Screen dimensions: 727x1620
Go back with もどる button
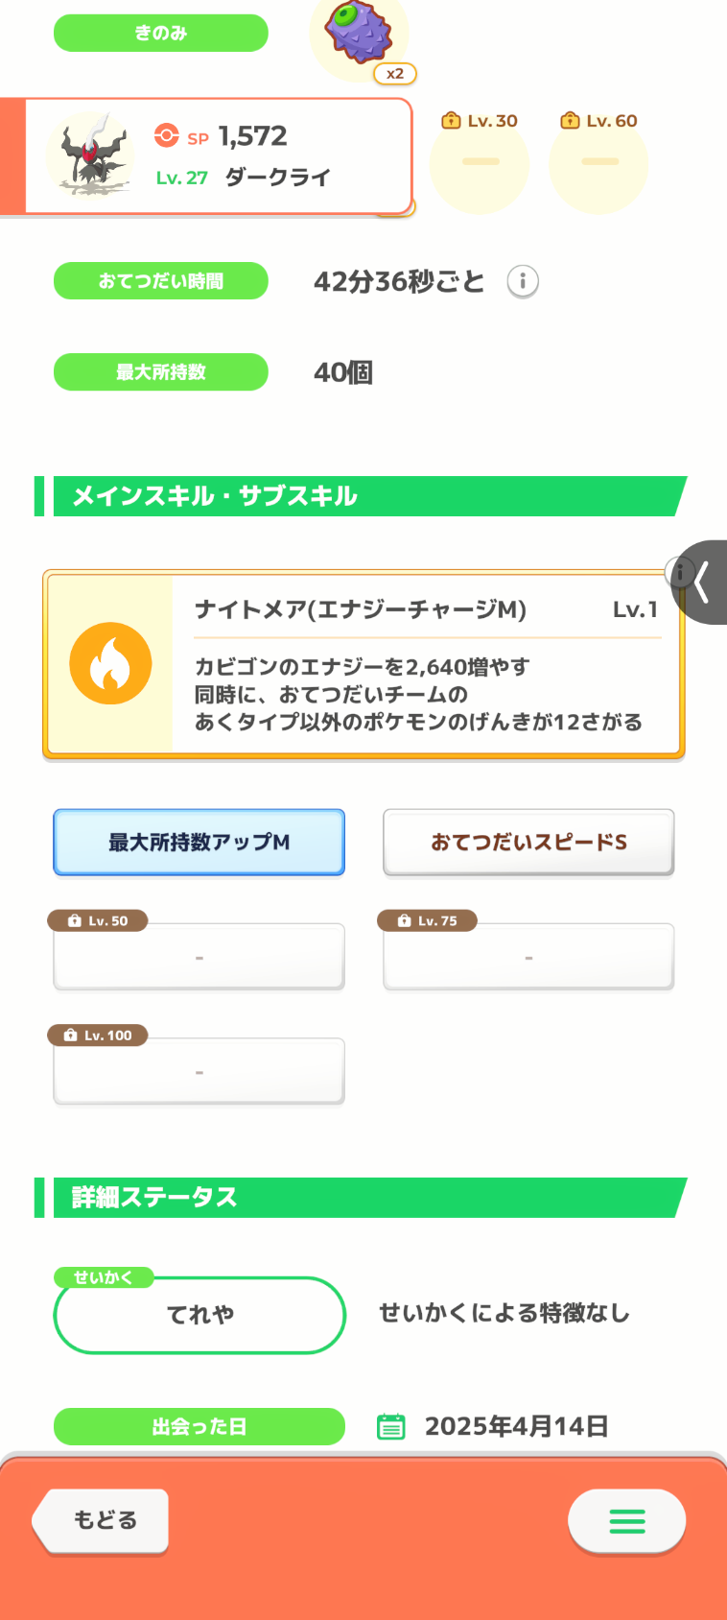(x=101, y=1520)
